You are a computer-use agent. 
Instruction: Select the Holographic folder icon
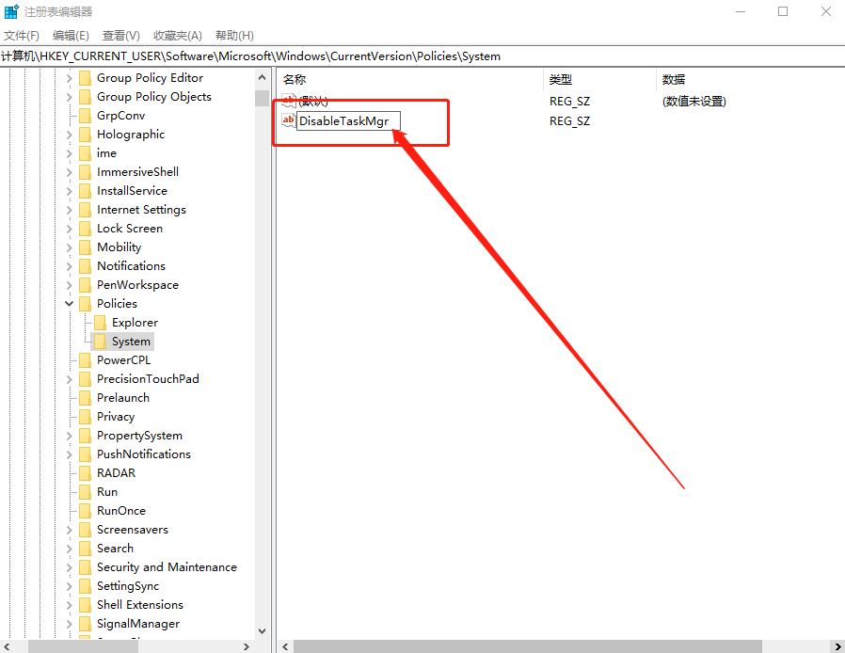85,135
